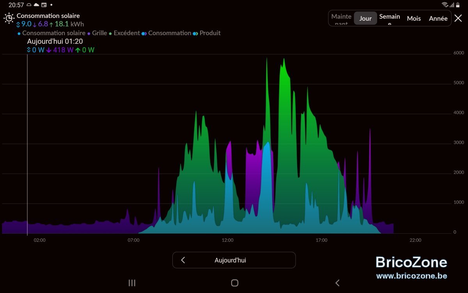Switch to the Année tab
Screen dimensions: 468x293
click(438, 18)
